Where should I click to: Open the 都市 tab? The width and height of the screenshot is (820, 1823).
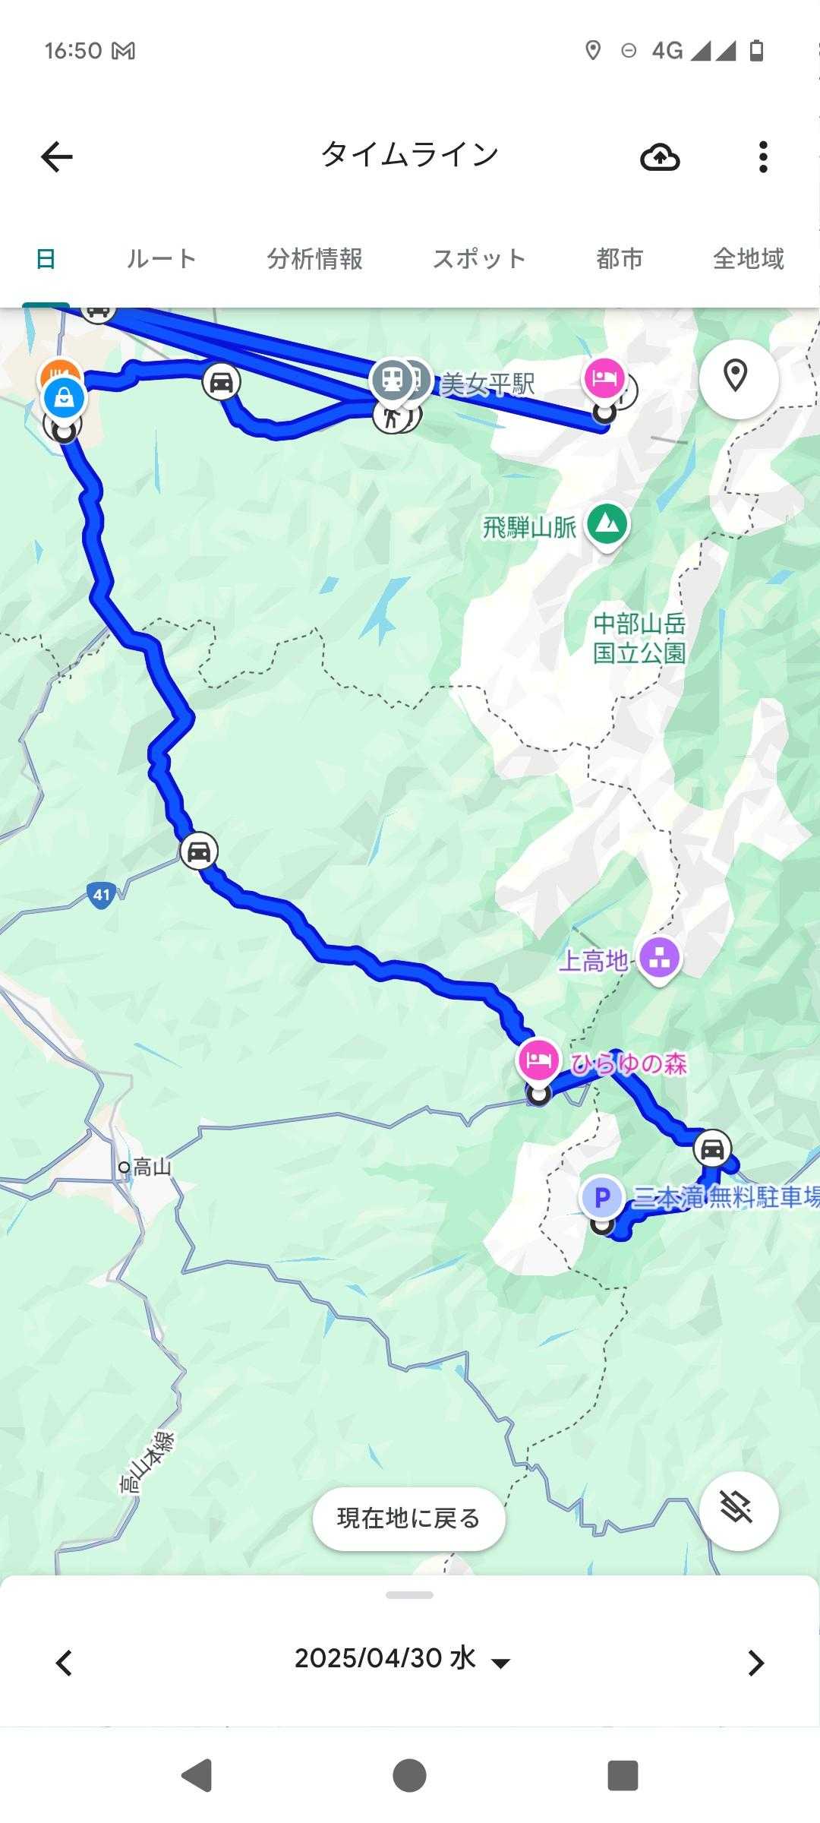pos(620,259)
